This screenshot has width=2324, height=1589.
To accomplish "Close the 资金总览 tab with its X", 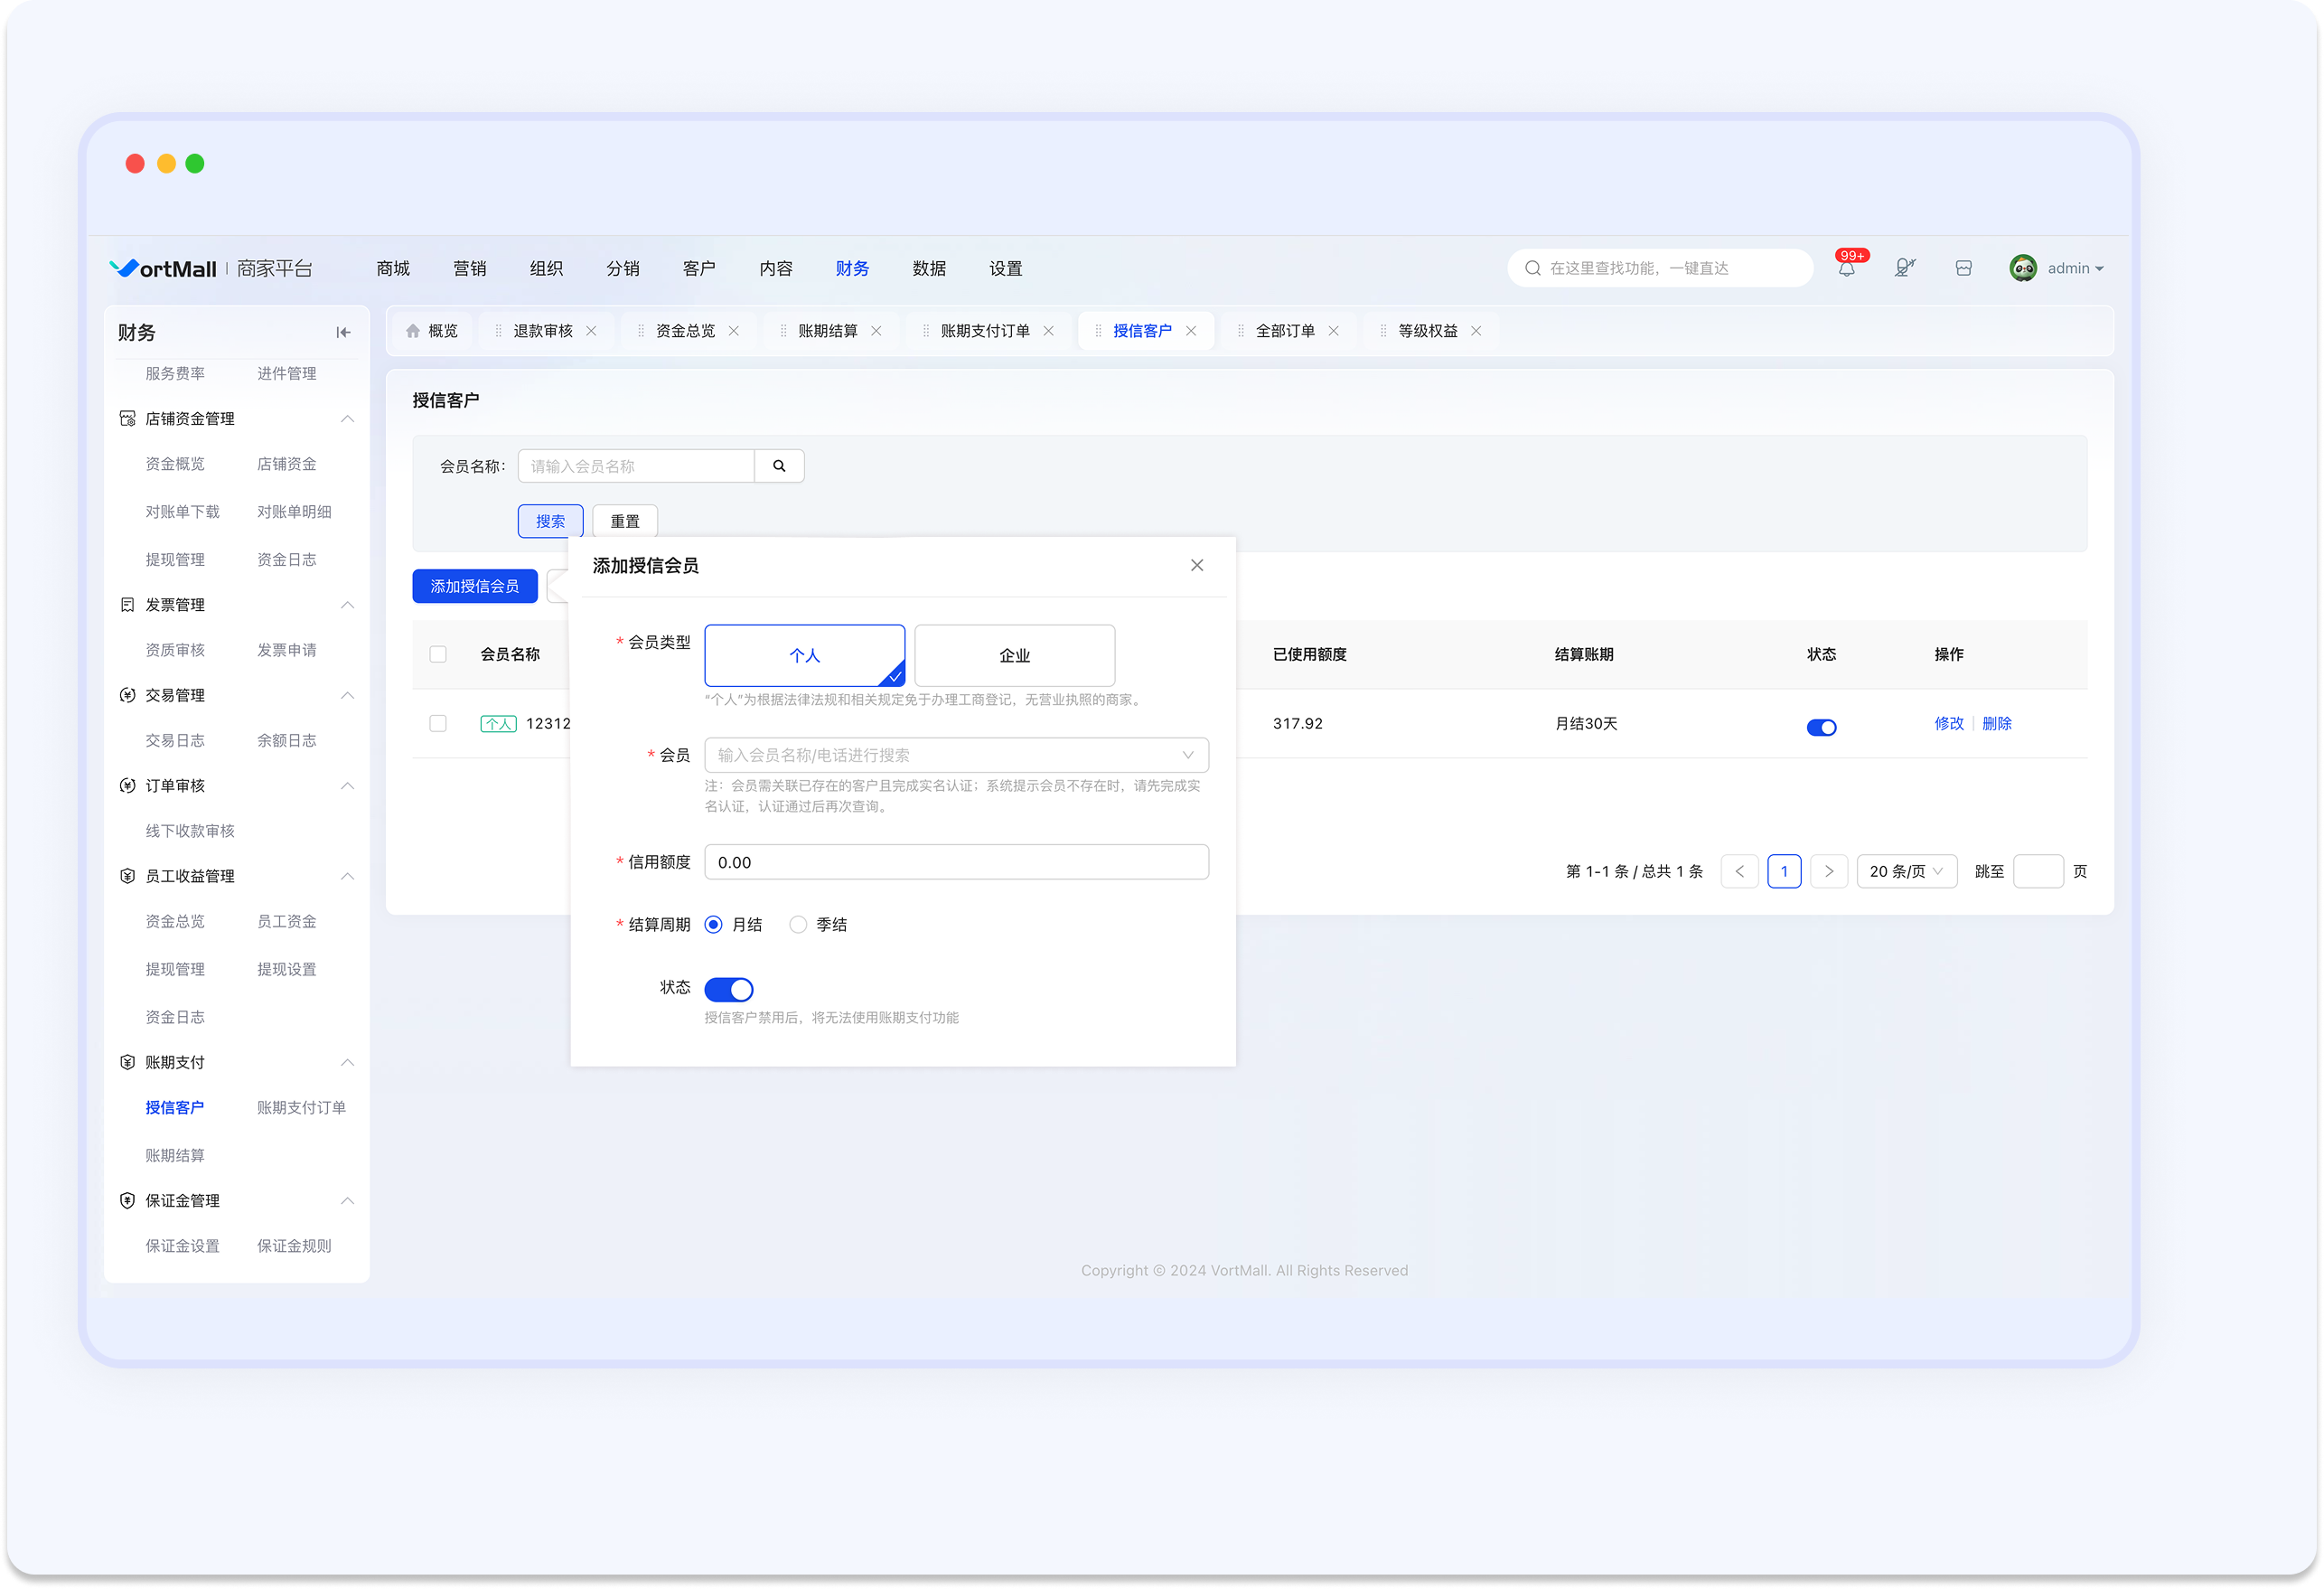I will [x=733, y=331].
